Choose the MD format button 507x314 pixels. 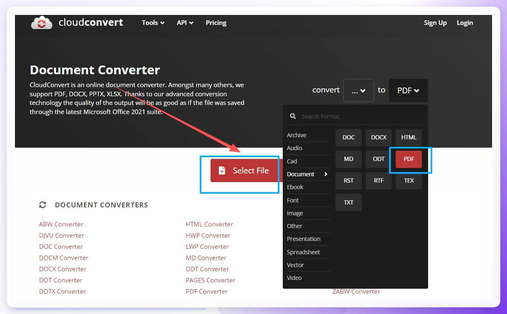point(348,159)
